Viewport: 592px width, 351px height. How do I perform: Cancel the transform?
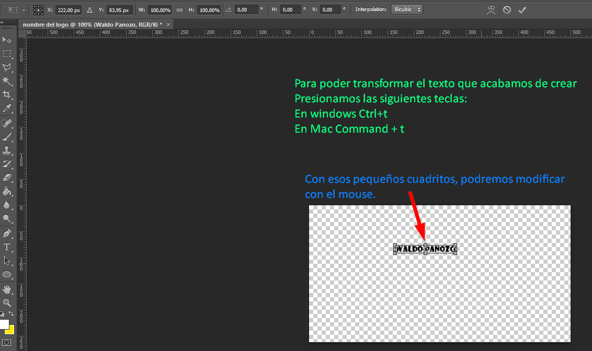tap(507, 10)
